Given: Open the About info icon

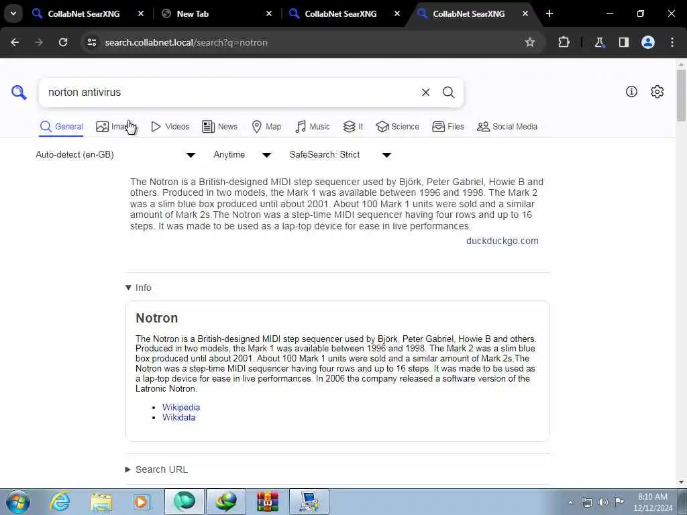Looking at the screenshot, I should pyautogui.click(x=631, y=91).
